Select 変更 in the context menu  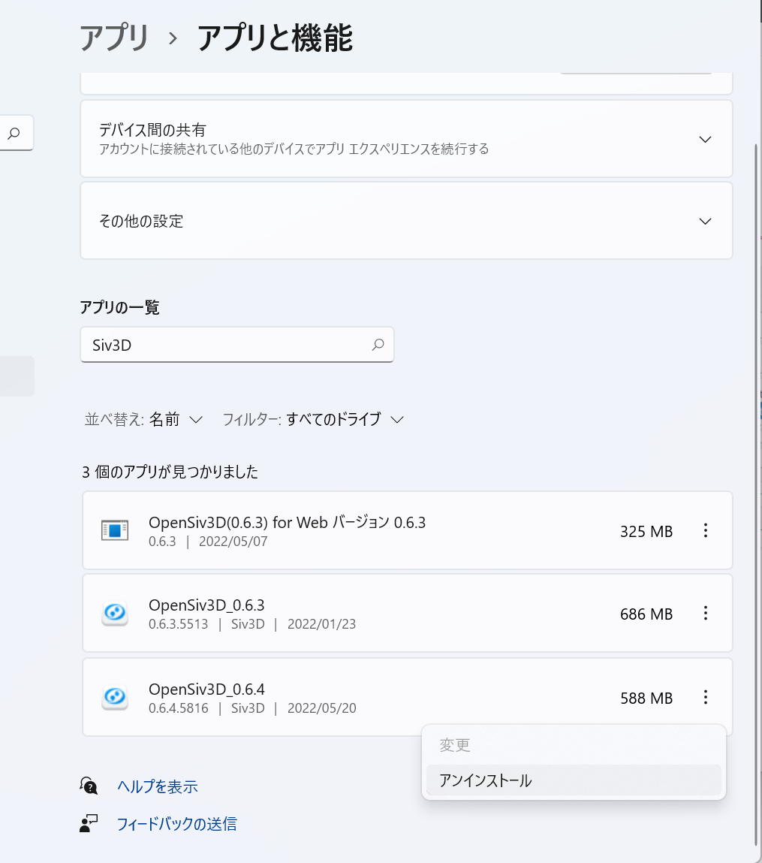455,745
